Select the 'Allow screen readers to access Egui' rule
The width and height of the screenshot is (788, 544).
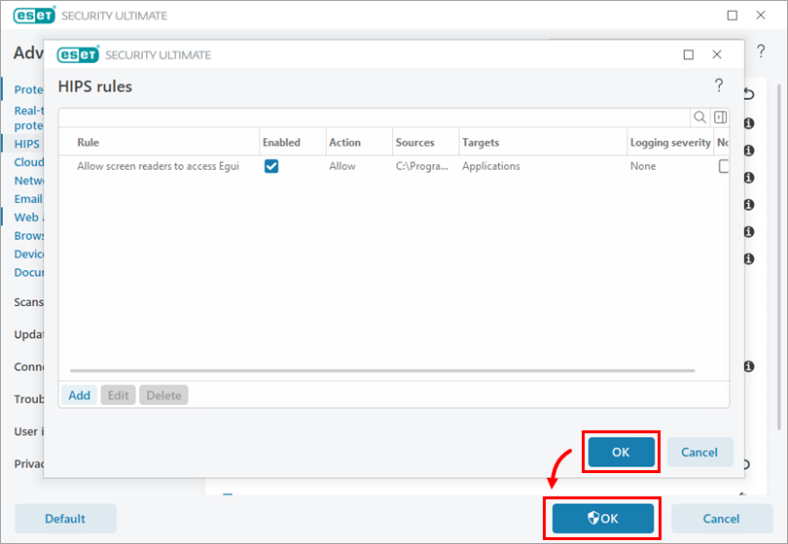click(158, 166)
